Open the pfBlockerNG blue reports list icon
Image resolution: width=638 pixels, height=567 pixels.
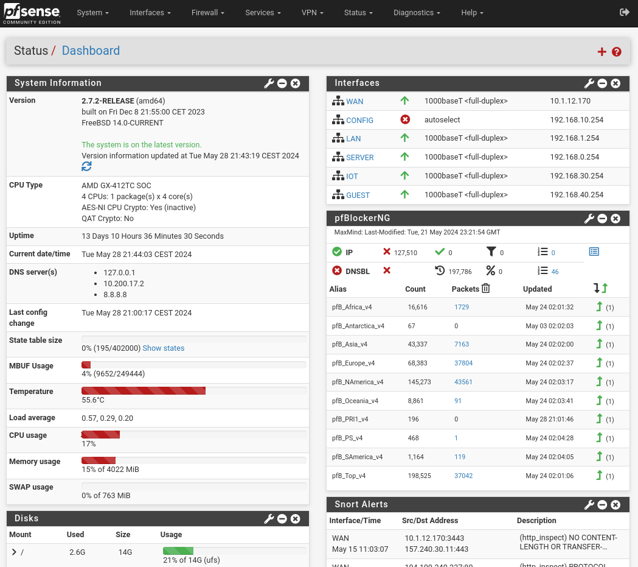point(594,252)
